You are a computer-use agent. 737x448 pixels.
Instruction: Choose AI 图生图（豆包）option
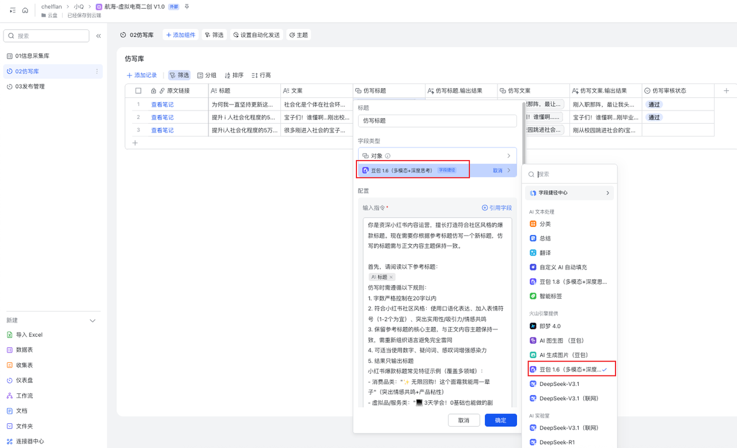click(571, 340)
